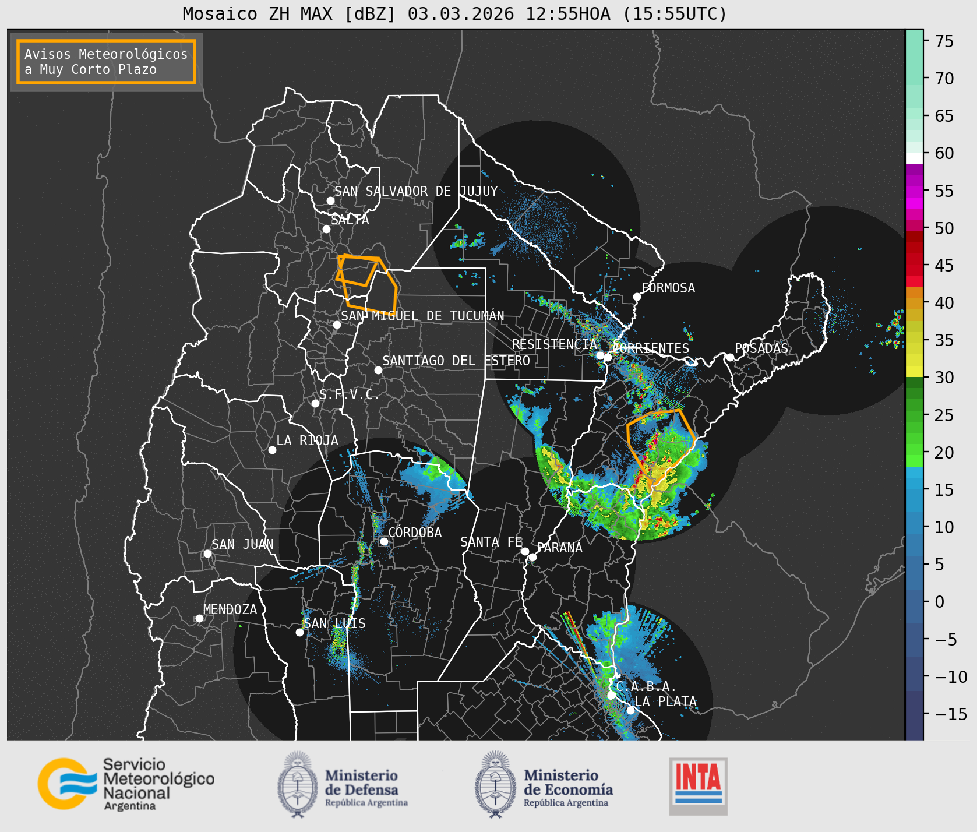Click the CÓRDOBA label text
The image size is (977, 832).
(x=415, y=533)
